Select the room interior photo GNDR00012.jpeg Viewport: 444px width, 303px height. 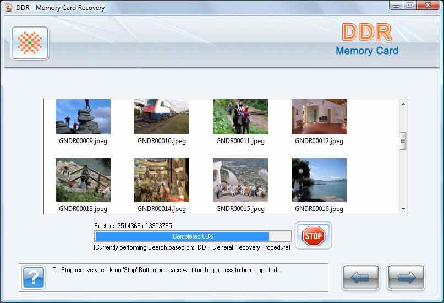(319, 117)
